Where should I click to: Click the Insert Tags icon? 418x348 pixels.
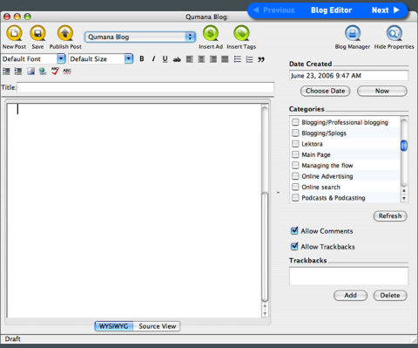(x=241, y=33)
